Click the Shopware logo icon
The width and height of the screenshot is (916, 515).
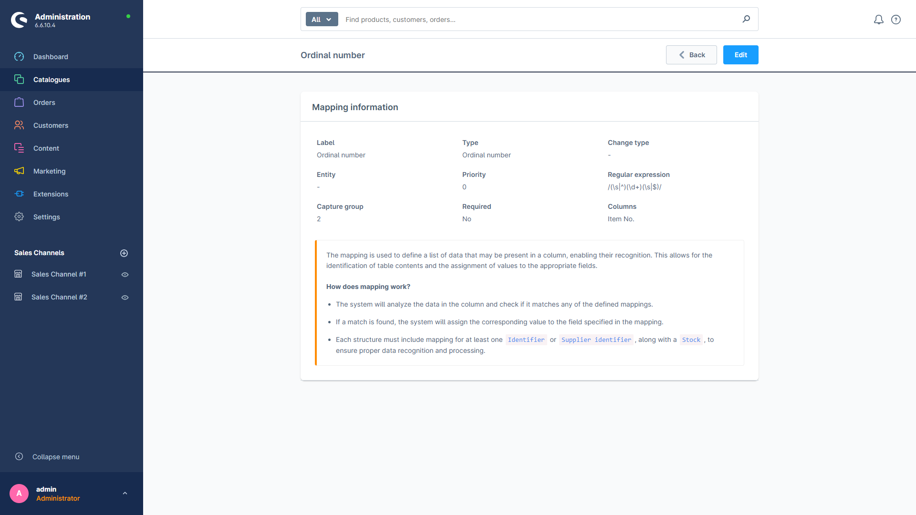(x=19, y=20)
